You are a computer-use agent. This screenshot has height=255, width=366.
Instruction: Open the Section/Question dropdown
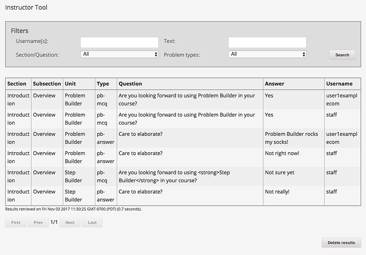[119, 54]
